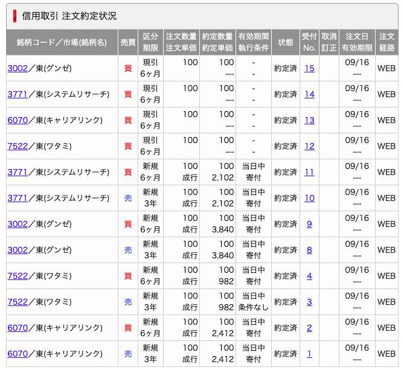Select receipt number 2 link
This screenshot has width=404, height=373.
coord(309,328)
